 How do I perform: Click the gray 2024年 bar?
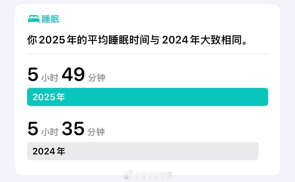coord(142,151)
